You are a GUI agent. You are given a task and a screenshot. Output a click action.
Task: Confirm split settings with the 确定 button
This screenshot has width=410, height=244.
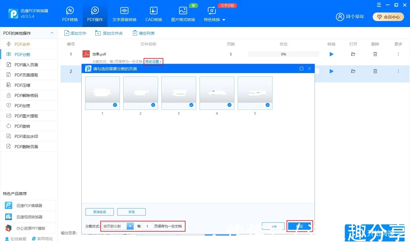(300, 226)
